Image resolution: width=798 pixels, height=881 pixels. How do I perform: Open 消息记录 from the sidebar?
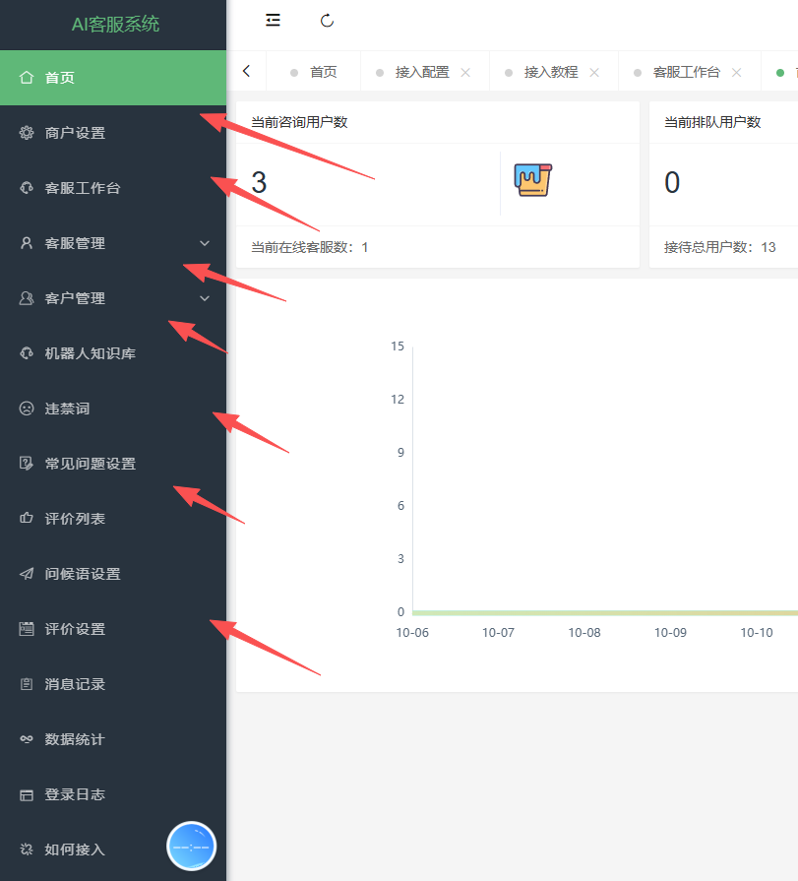(x=75, y=684)
